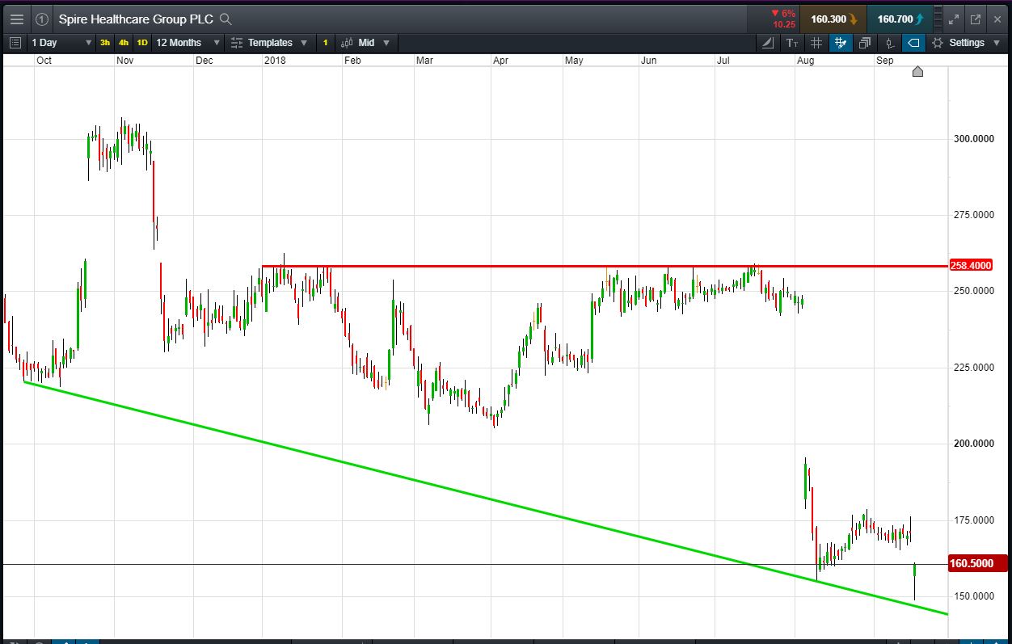Viewport: 1012px width, 644px height.
Task: Select the green descending trendline
Action: click(485, 496)
